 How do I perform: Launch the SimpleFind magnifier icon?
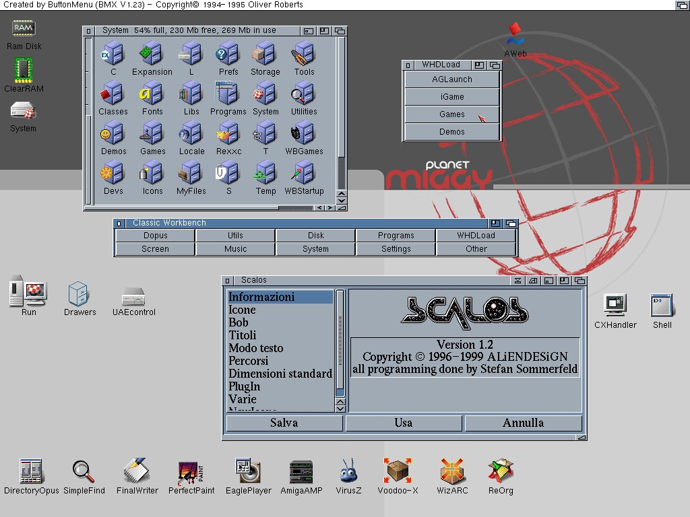(x=84, y=471)
